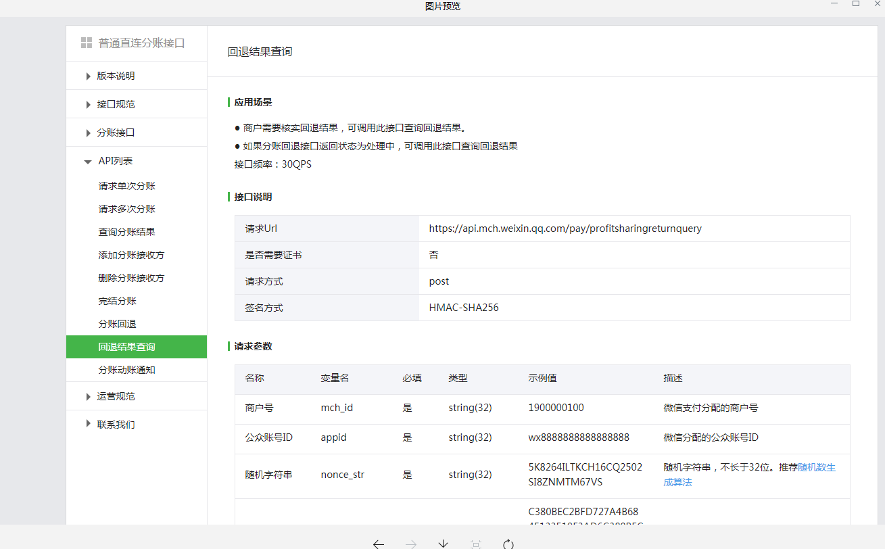Click the 随机字符串 name cell
885x549 pixels.
pyautogui.click(x=268, y=475)
